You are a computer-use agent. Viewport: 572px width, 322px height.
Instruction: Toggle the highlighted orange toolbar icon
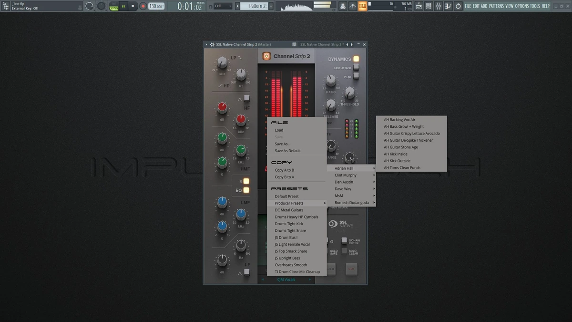pyautogui.click(x=362, y=6)
